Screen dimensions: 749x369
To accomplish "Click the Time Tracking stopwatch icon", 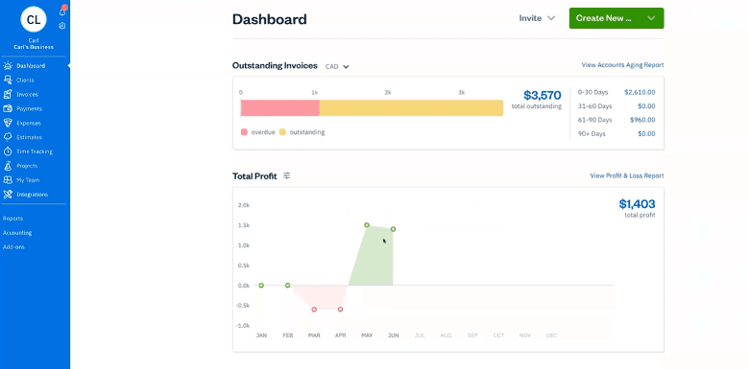I will [x=8, y=151].
